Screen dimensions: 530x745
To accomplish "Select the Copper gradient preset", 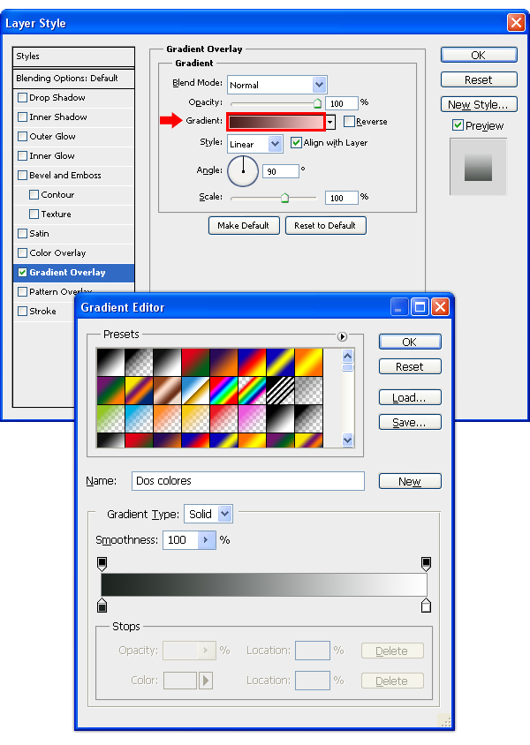I will pos(167,390).
